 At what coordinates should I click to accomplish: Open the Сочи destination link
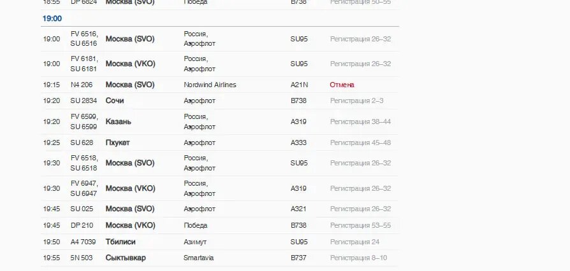[x=115, y=101]
